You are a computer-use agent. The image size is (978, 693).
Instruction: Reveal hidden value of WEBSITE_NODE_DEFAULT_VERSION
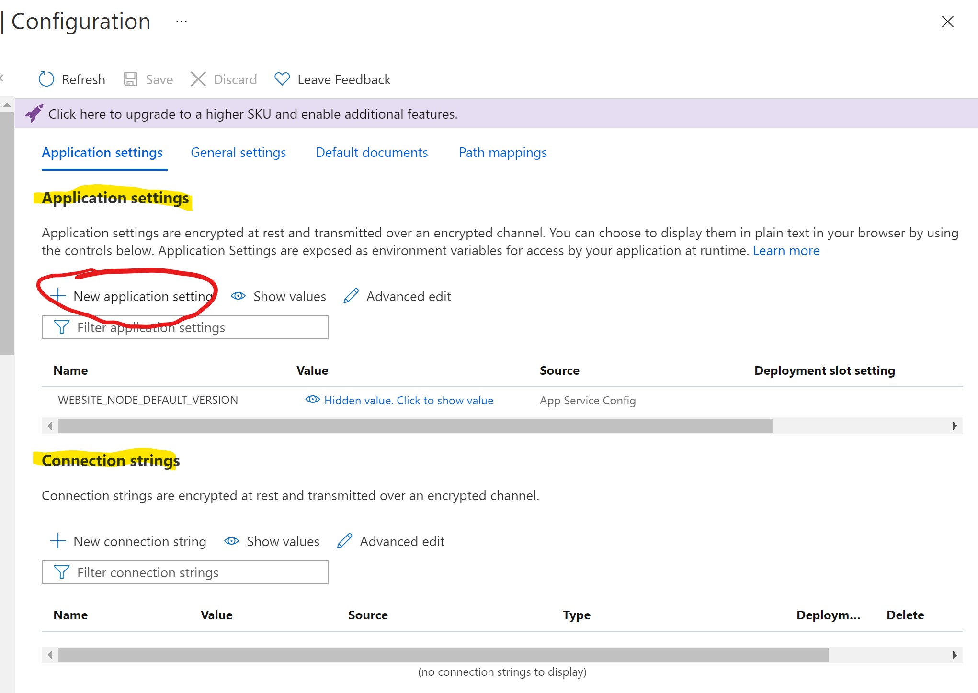(399, 401)
